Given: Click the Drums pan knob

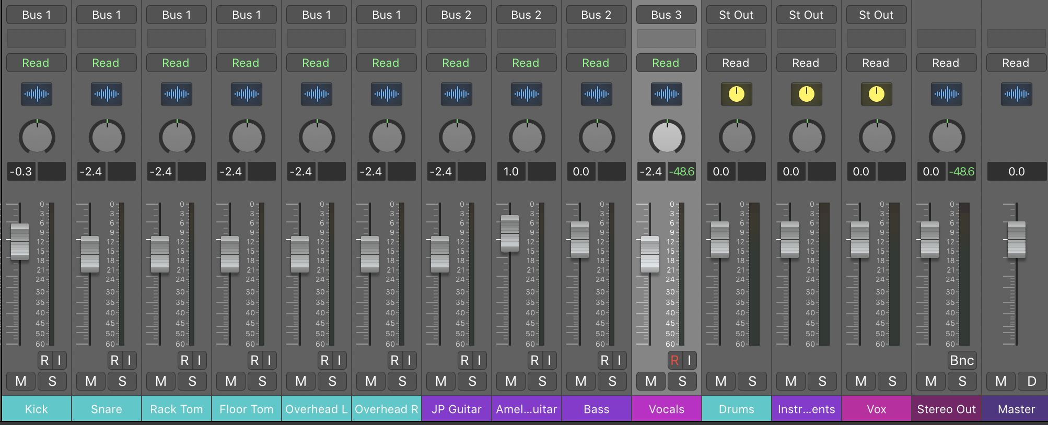Looking at the screenshot, I should 737,137.
